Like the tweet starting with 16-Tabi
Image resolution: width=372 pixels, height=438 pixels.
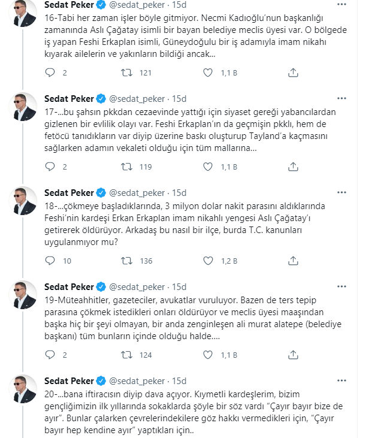coord(208,73)
